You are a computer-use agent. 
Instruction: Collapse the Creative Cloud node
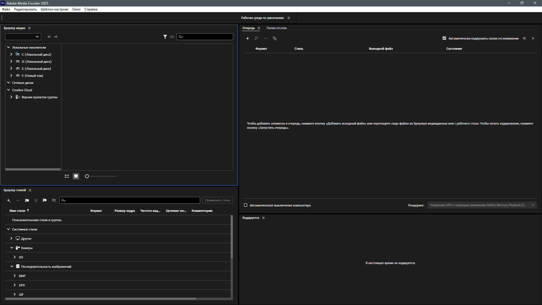click(x=8, y=90)
